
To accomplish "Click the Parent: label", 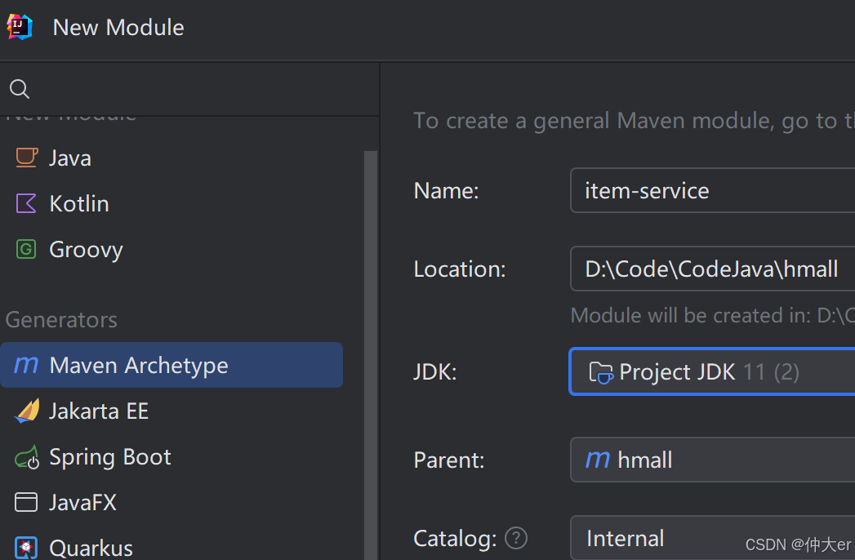I will pyautogui.click(x=449, y=460).
